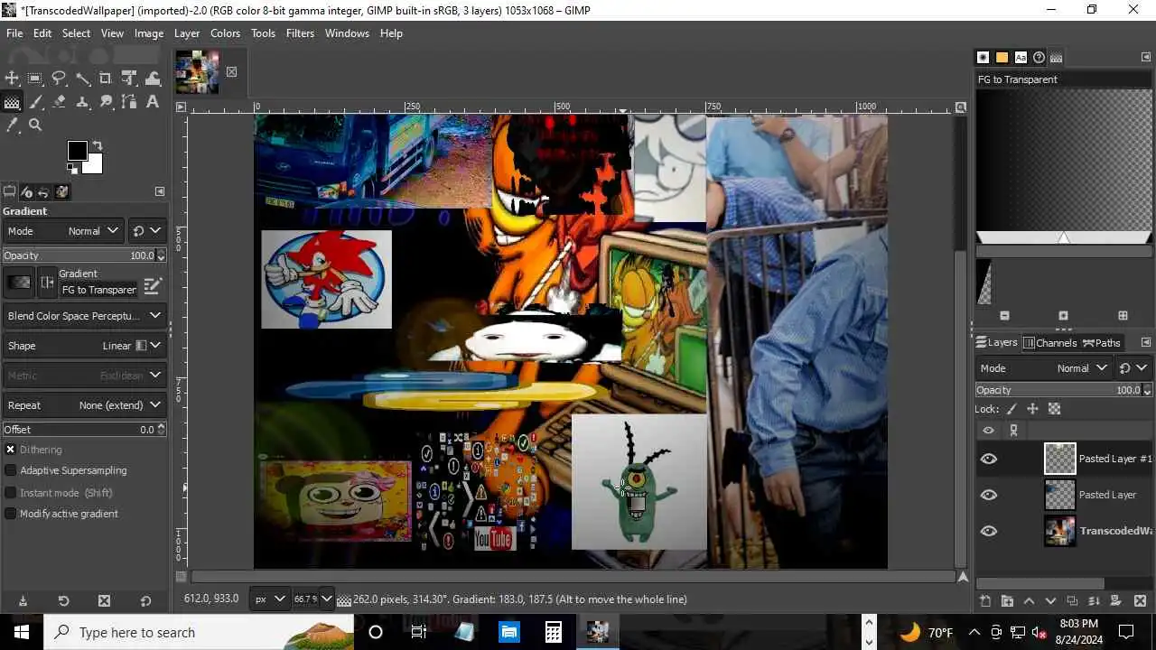Image resolution: width=1156 pixels, height=650 pixels.
Task: Select the Zoom magnifier tool
Action: [36, 125]
